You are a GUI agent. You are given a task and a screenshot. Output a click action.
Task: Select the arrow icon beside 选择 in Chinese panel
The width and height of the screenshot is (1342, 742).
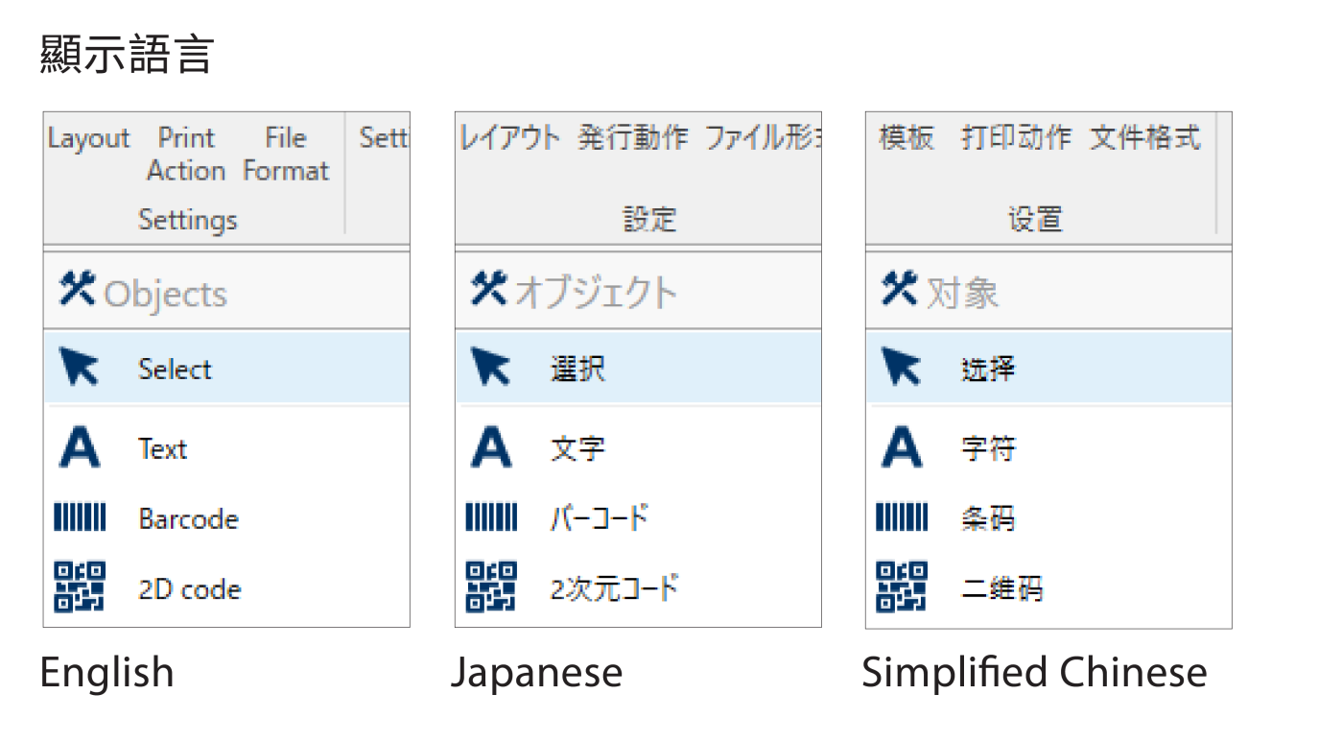pyautogui.click(x=901, y=368)
